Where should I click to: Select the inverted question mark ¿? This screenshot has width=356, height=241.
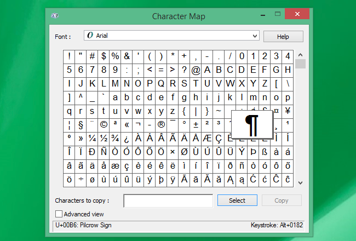(x=127, y=138)
